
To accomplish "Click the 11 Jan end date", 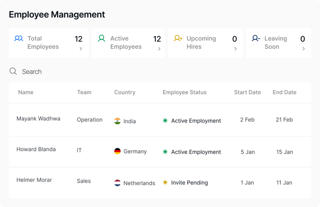I will click(x=284, y=183).
